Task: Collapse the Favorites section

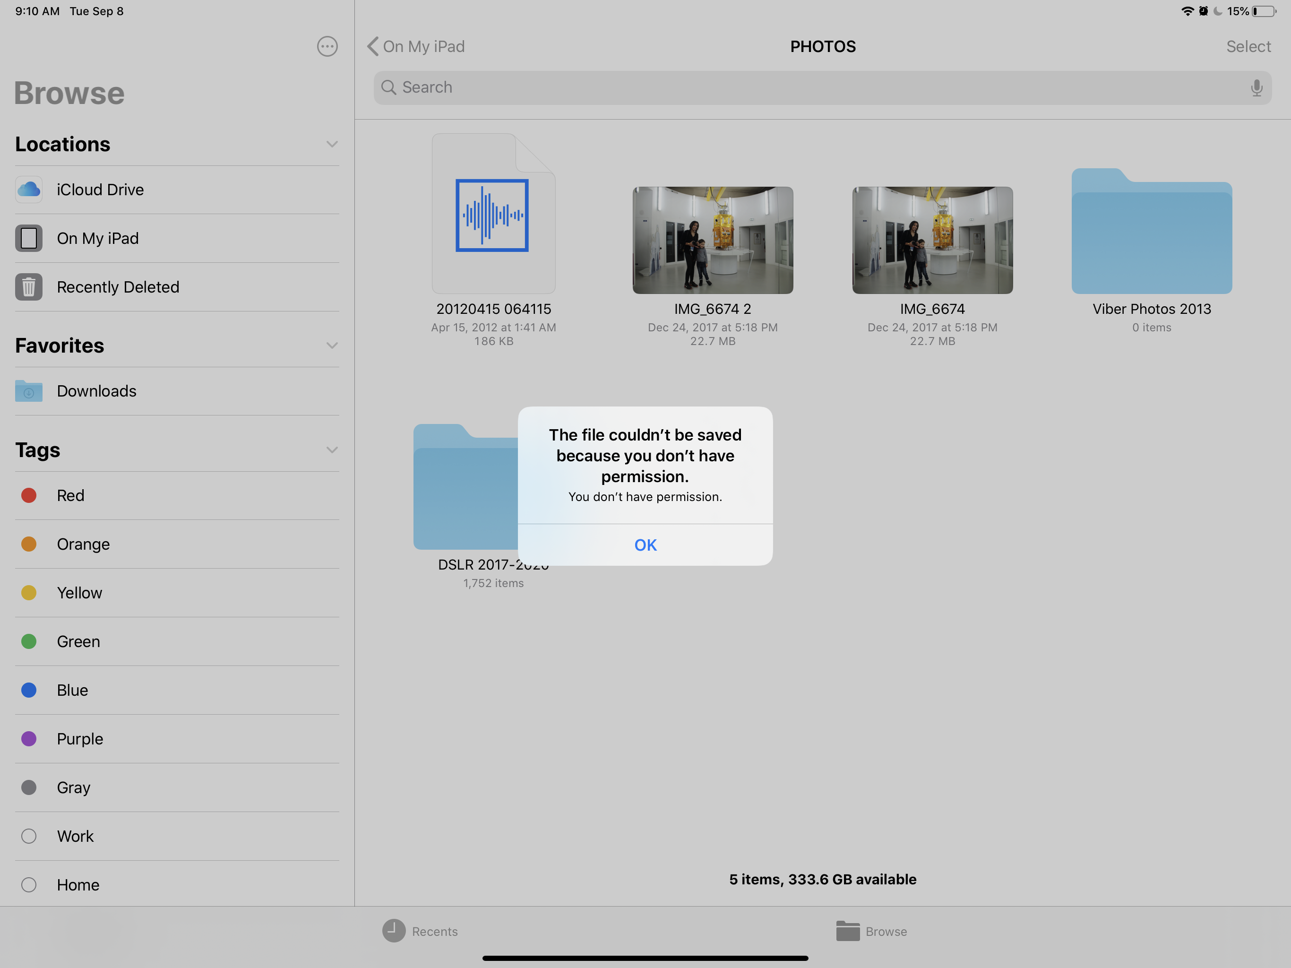Action: (x=332, y=346)
